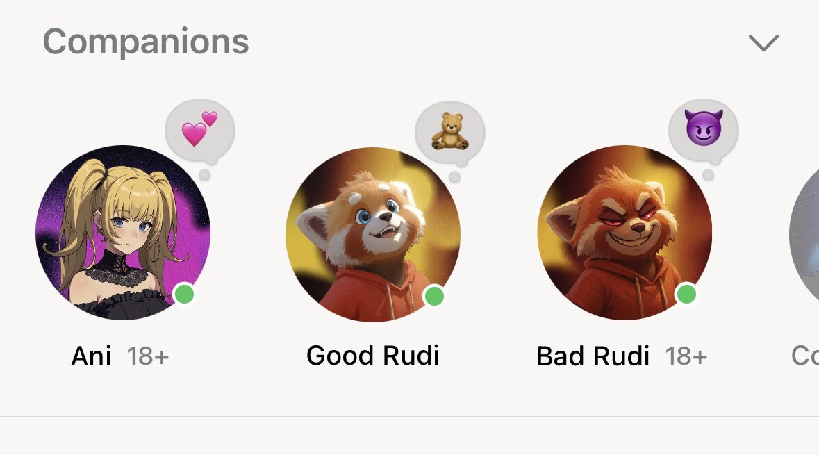Click the Companions section header
Viewport: 819px width, 455px height.
pyautogui.click(x=146, y=42)
